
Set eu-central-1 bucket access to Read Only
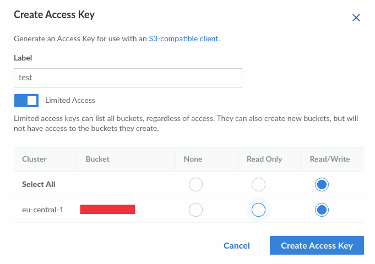(x=259, y=210)
